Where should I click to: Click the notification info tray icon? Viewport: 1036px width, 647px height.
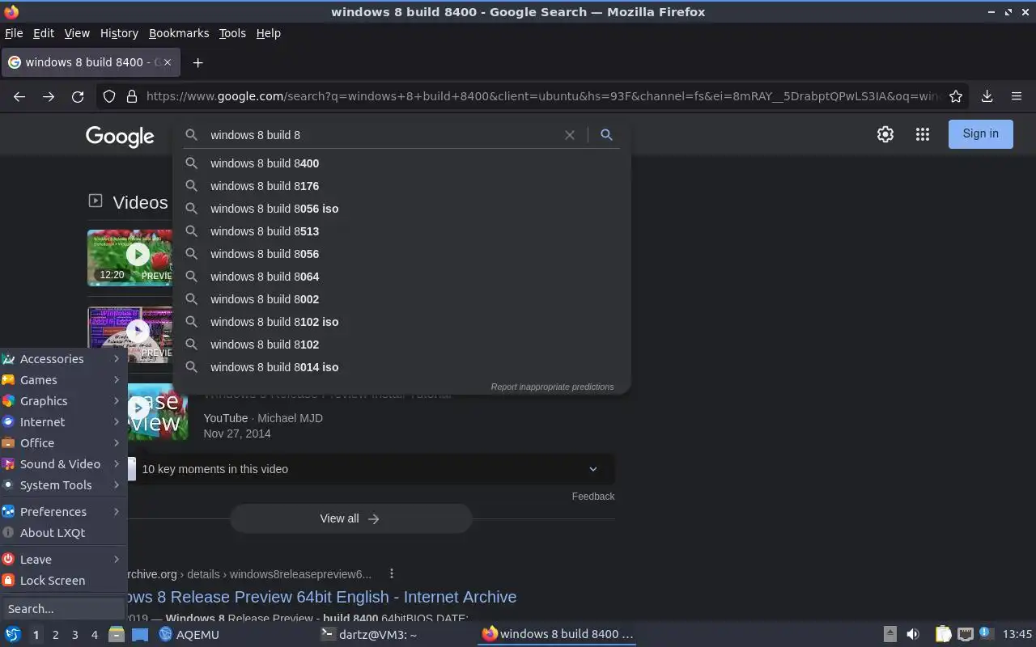986,633
